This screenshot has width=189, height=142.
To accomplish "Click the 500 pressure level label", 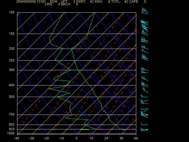I will (12, 97).
